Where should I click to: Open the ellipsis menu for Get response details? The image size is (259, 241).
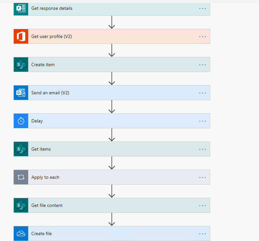[x=202, y=9]
